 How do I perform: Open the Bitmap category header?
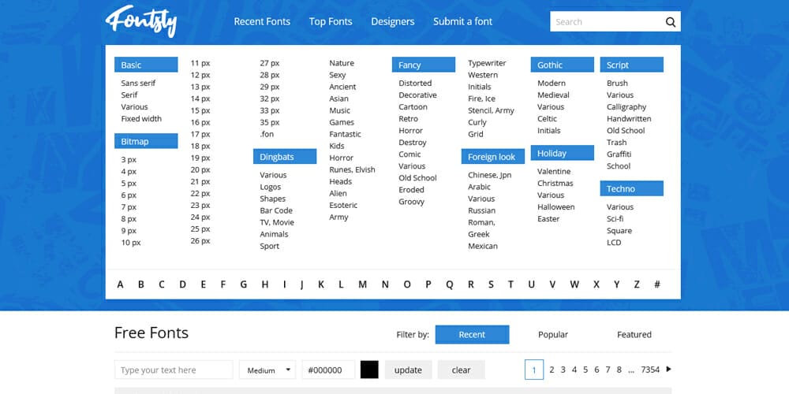pyautogui.click(x=146, y=141)
